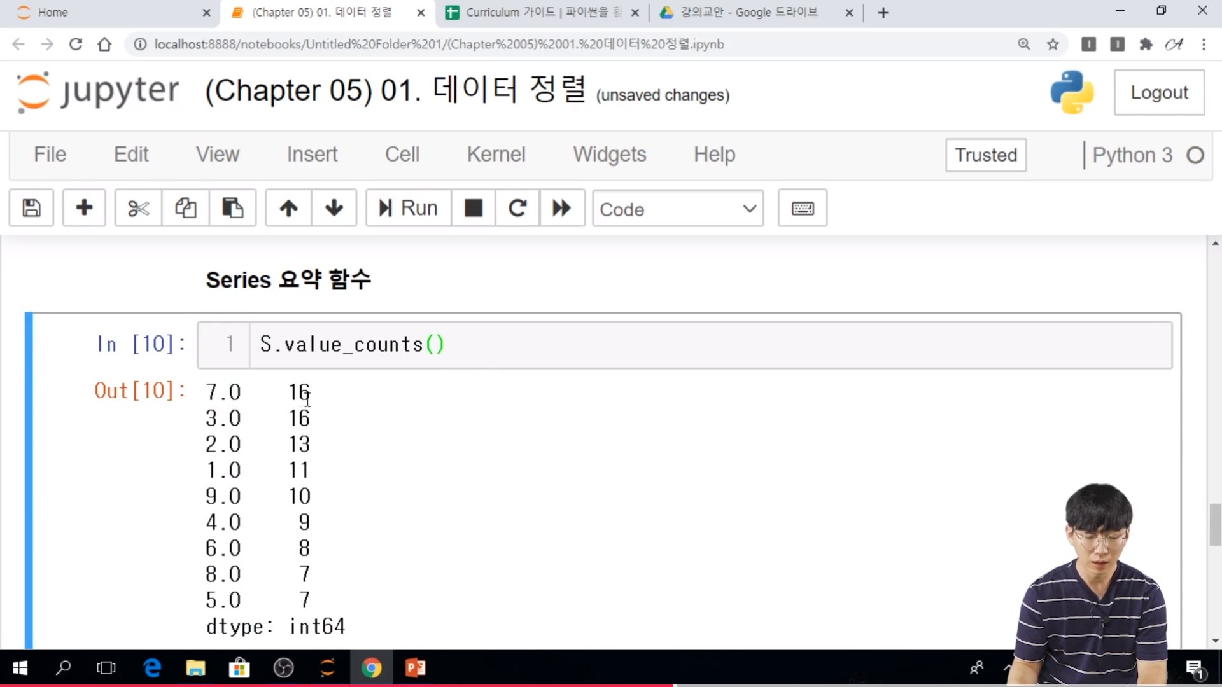1222x687 pixels.
Task: Cut selected cells with scissors icon
Action: [x=138, y=208]
